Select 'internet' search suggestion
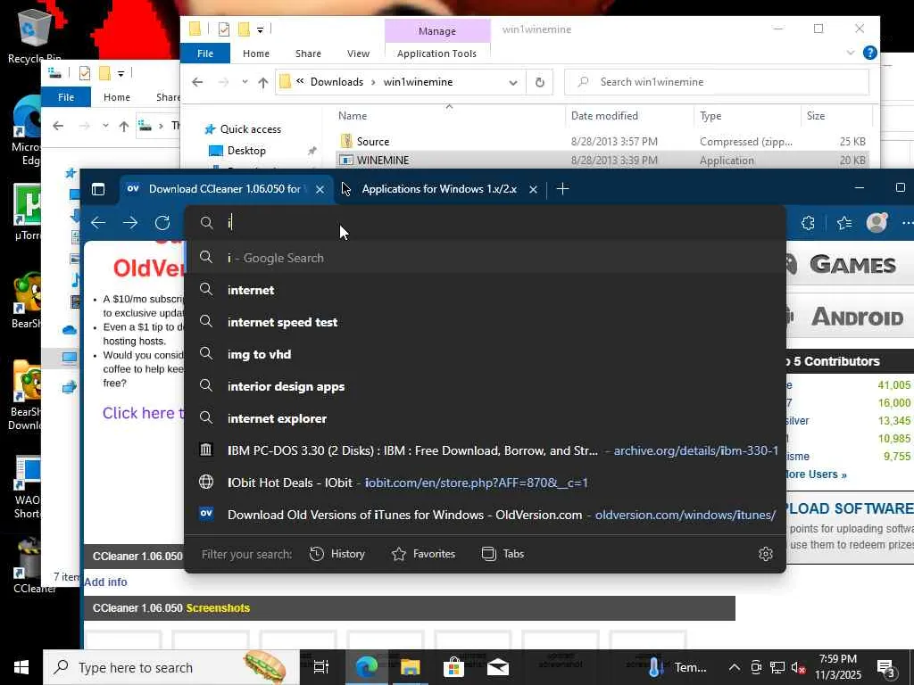 pyautogui.click(x=485, y=290)
